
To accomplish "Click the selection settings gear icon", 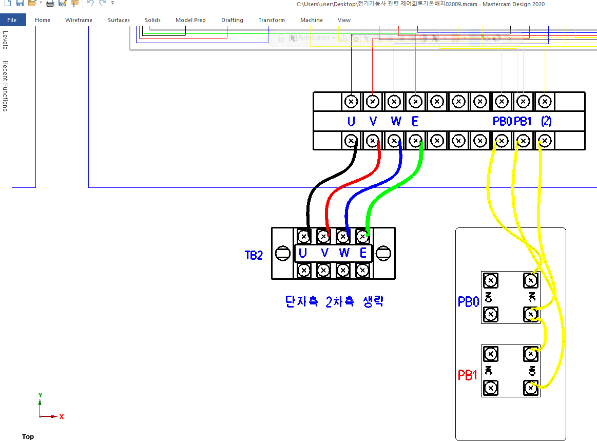I will coord(355,39).
